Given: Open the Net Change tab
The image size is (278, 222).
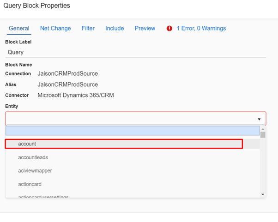Looking at the screenshot, I should pyautogui.click(x=55, y=28).
